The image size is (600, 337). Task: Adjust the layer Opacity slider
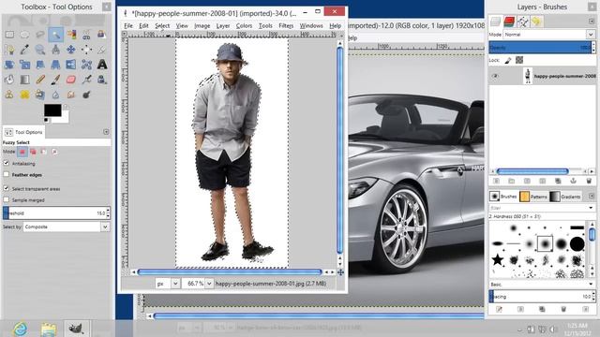[542, 48]
